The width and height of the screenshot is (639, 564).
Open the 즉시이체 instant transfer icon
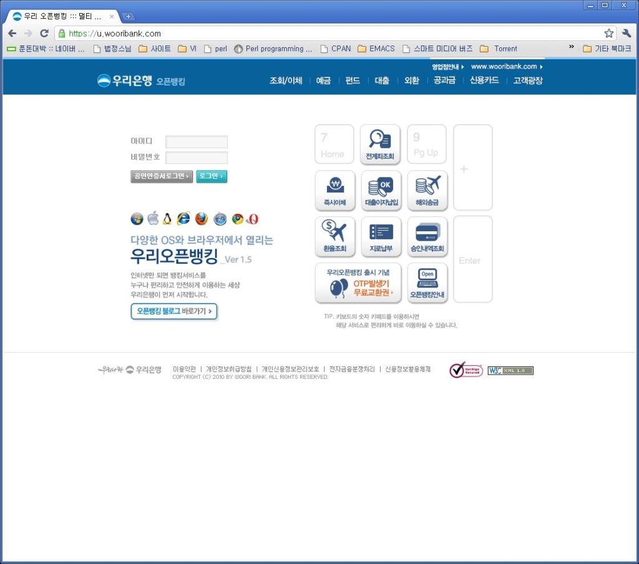pyautogui.click(x=334, y=191)
